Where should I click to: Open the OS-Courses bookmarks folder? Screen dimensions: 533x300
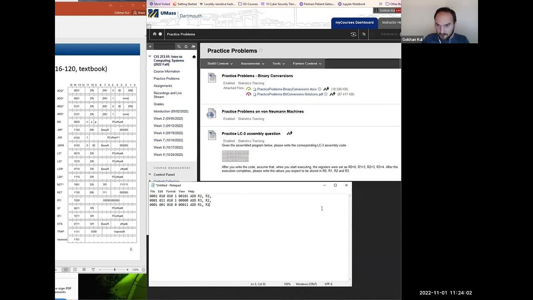tap(248, 4)
